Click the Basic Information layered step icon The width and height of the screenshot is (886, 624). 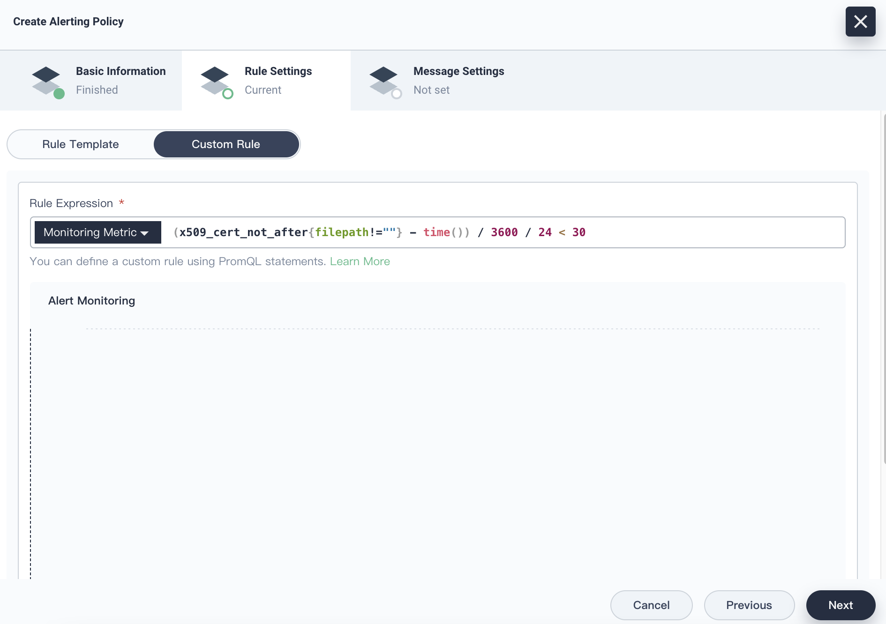tap(46, 80)
